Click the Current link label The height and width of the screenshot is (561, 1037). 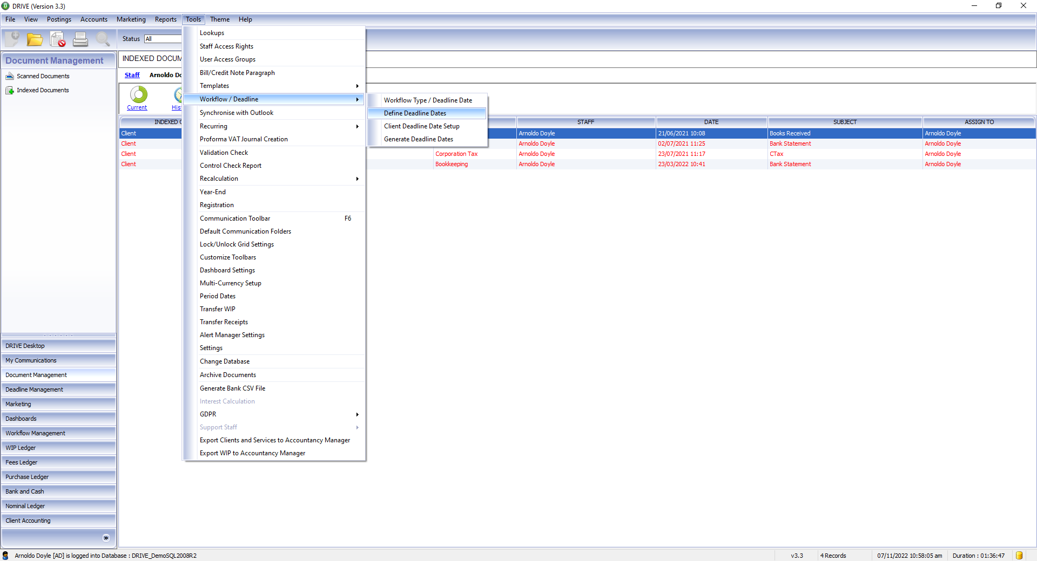(x=137, y=107)
